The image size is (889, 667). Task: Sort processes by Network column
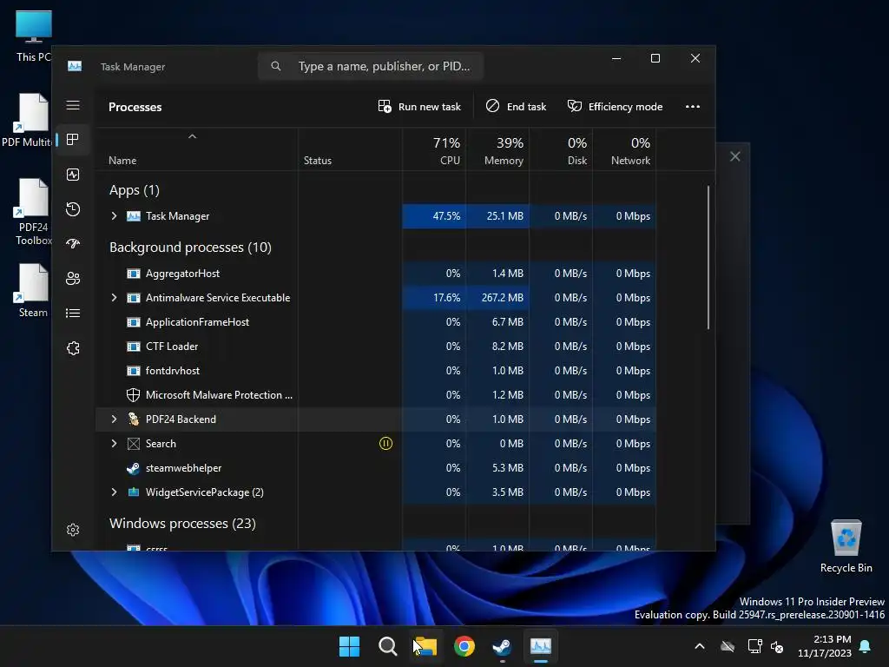click(625, 150)
